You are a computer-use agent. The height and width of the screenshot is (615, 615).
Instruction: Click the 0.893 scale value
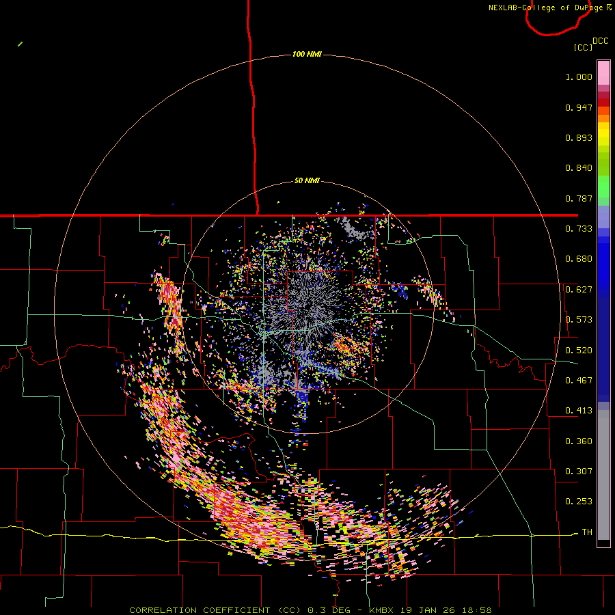point(579,137)
